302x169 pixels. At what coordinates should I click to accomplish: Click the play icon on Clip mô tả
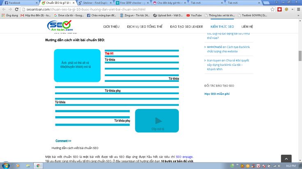[x=158, y=121]
